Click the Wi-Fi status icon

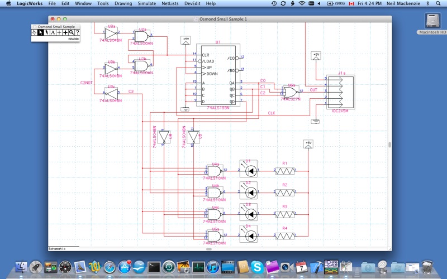[302, 3]
